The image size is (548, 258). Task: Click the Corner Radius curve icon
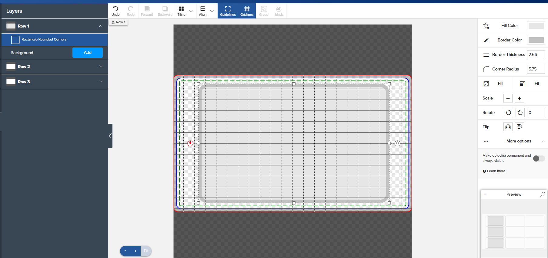[x=486, y=69]
